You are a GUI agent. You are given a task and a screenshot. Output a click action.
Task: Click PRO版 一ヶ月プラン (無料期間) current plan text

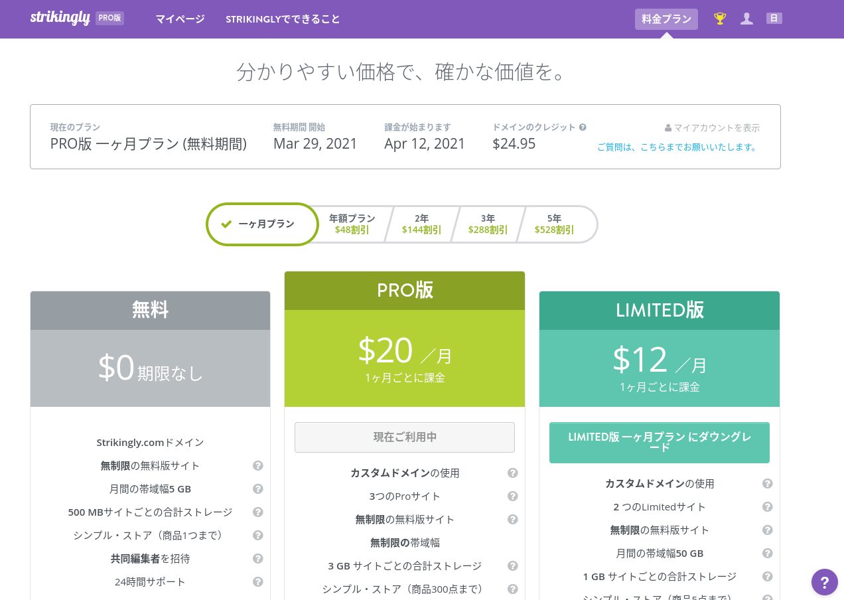tap(149, 144)
